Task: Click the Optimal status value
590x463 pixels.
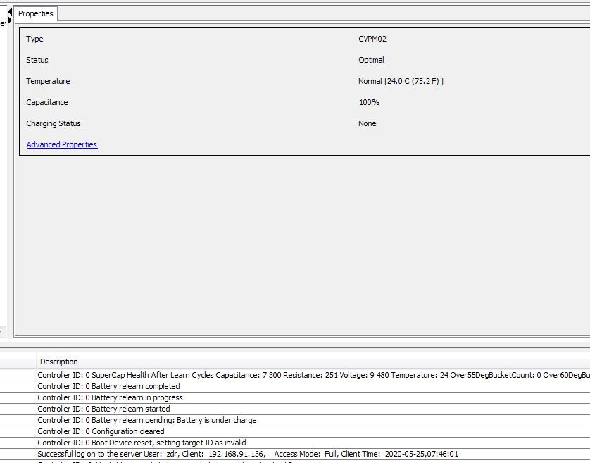Action: [371, 61]
